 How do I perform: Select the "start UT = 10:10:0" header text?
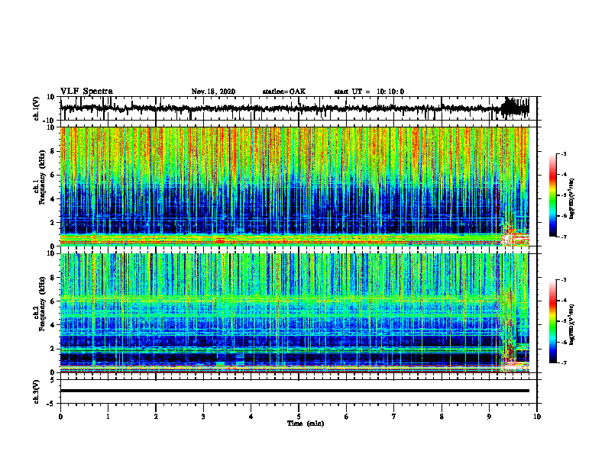369,92
